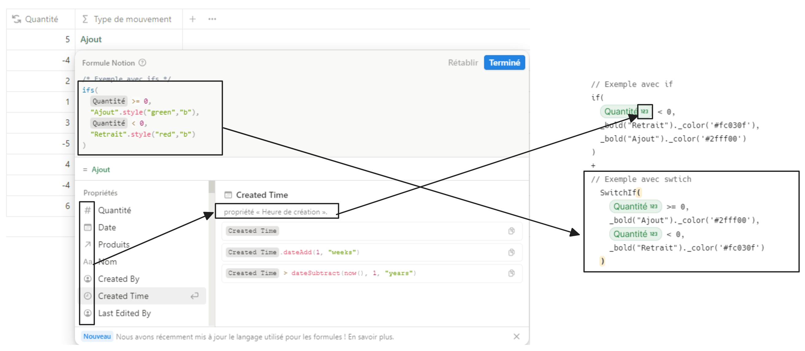Copy the dateSubtract years example

click(x=511, y=273)
